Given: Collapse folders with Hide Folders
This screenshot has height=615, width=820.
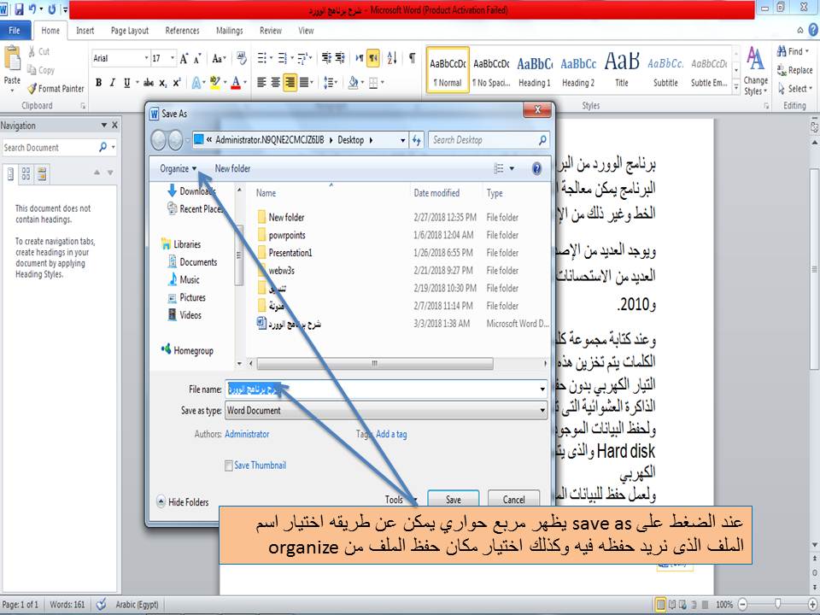Looking at the screenshot, I should pos(183,502).
